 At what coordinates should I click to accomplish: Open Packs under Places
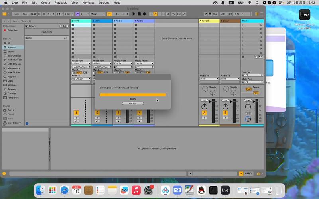pos(11,110)
